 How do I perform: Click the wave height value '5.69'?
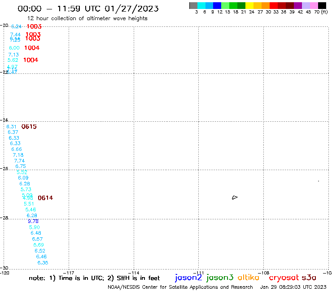(39, 245)
